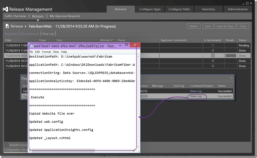The image size is (257, 158).
Task: Click the Release document icon
Action: point(7,26)
